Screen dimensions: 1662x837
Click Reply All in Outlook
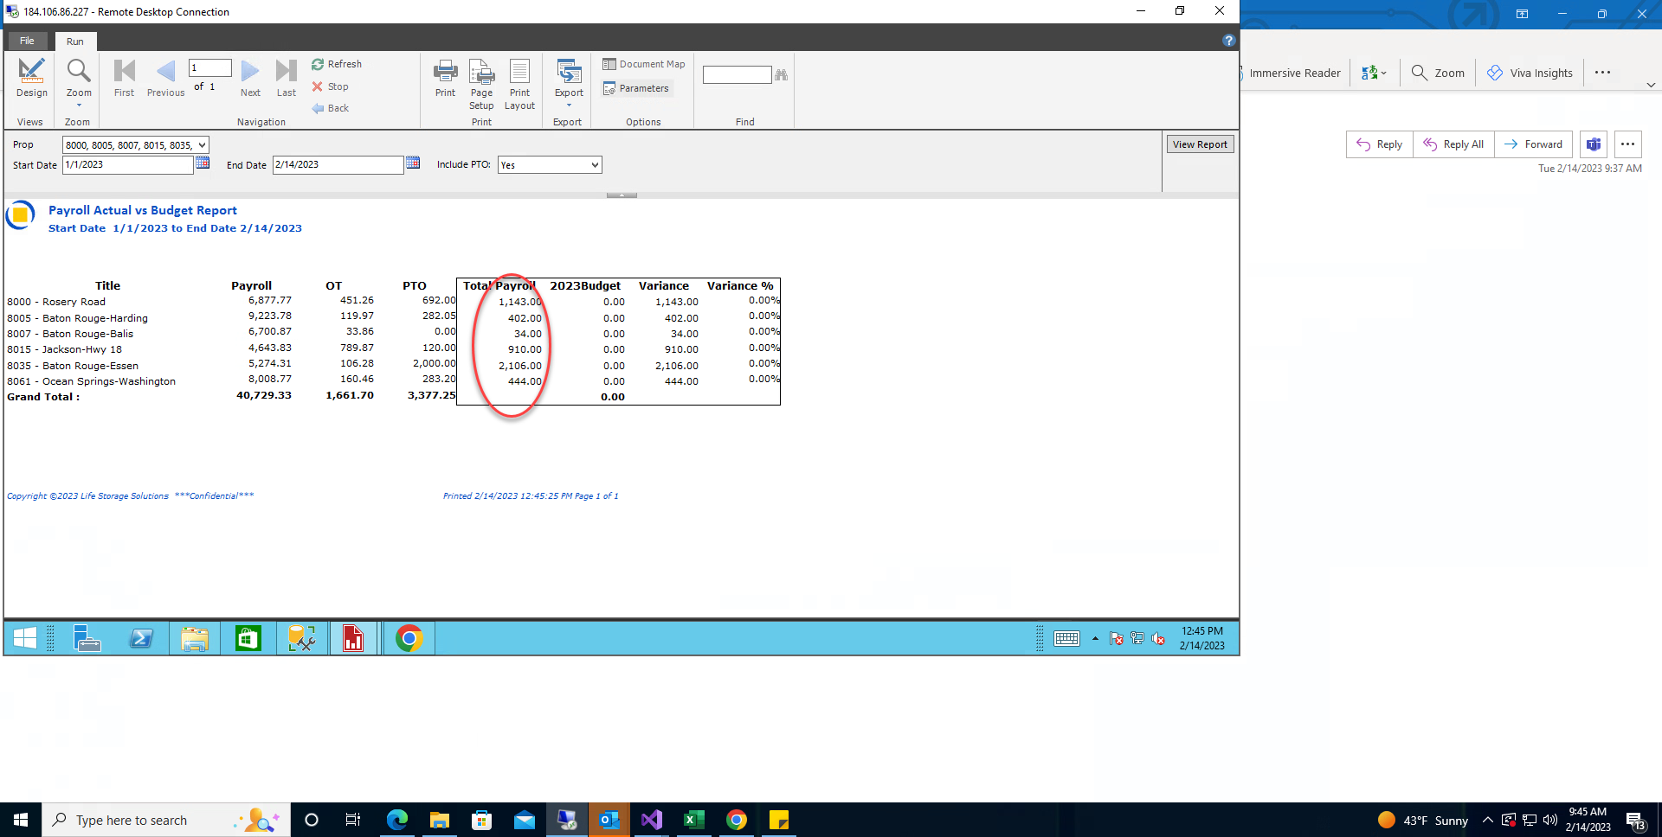(x=1453, y=144)
